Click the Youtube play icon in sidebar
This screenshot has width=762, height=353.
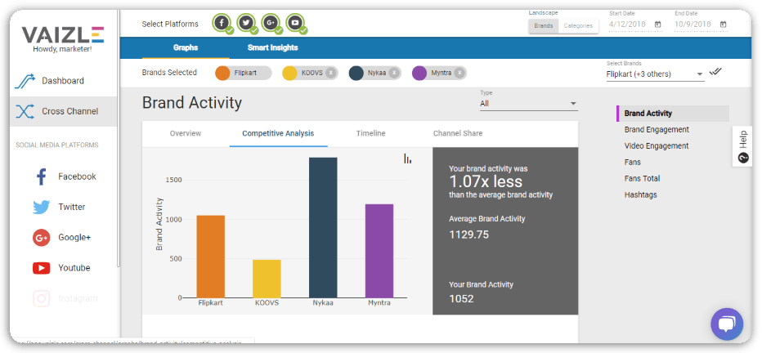[x=42, y=268]
